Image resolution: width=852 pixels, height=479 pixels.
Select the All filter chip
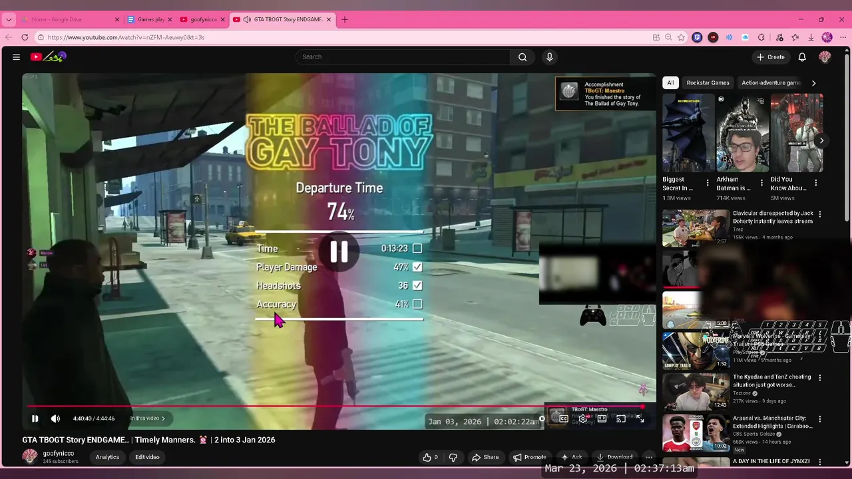pos(670,83)
